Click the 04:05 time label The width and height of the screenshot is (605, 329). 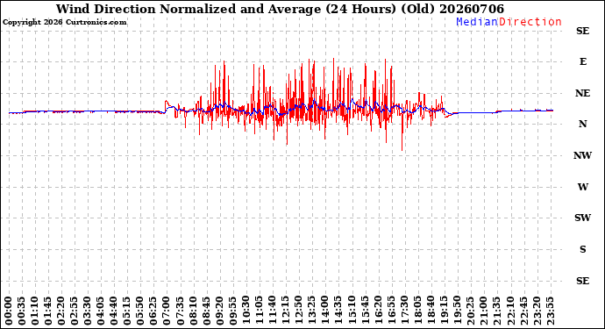coord(101,311)
